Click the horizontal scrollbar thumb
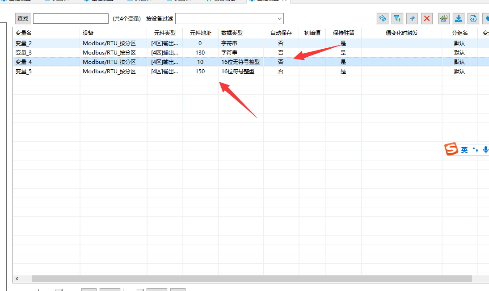489x291 pixels. click(252, 279)
